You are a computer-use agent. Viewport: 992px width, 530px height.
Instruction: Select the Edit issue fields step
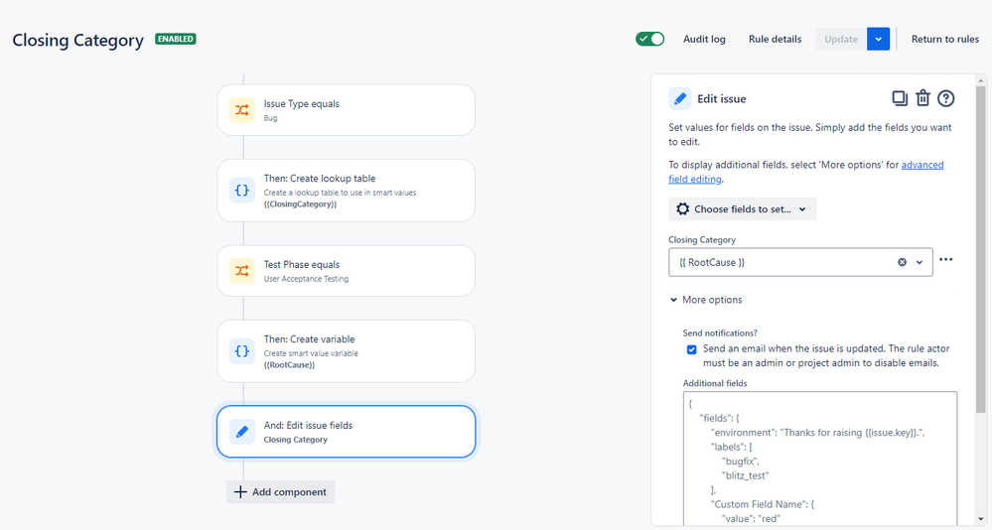coord(347,432)
